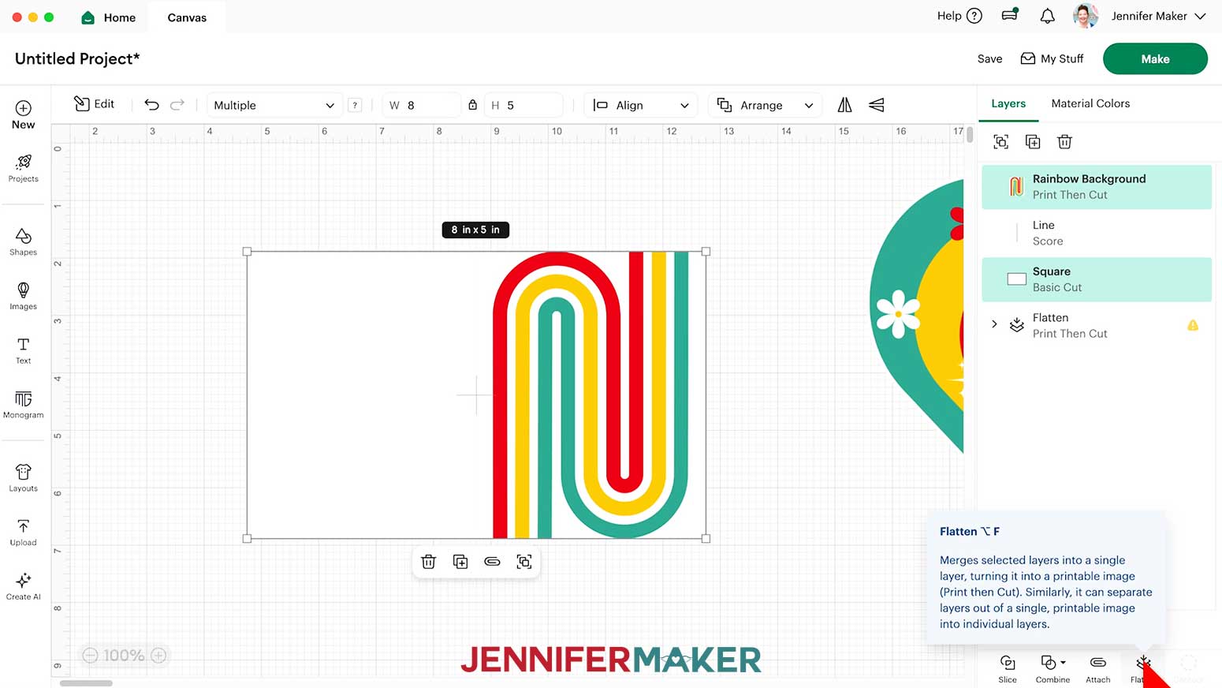Open My Stuff

1052,59
